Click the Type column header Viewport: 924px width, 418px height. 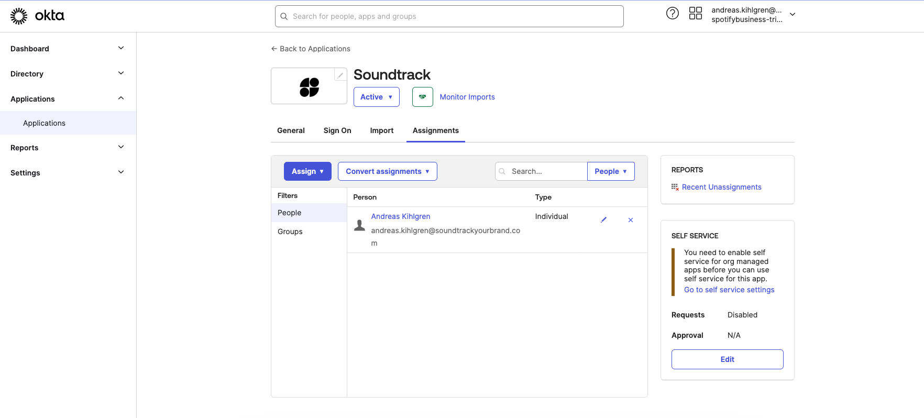543,197
